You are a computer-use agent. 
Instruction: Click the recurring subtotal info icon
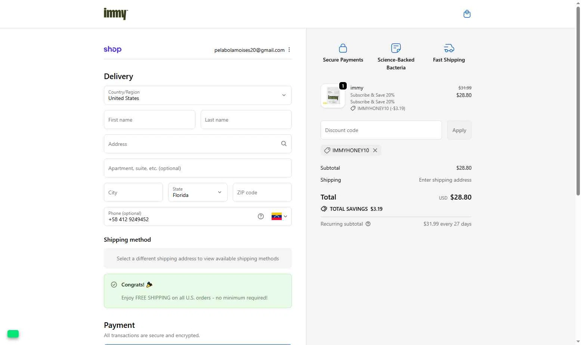(368, 224)
